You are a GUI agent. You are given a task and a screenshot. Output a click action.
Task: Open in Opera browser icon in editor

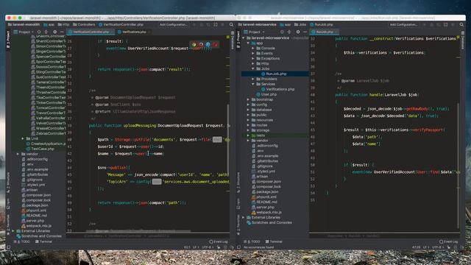click(x=215, y=44)
